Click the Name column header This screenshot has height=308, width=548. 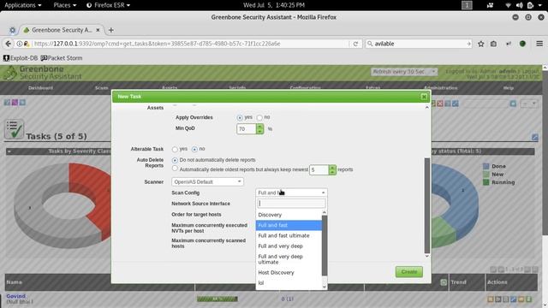14,282
